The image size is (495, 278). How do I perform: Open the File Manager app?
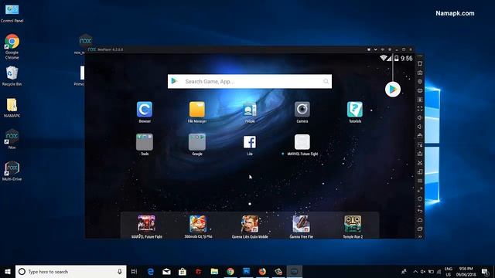197,110
